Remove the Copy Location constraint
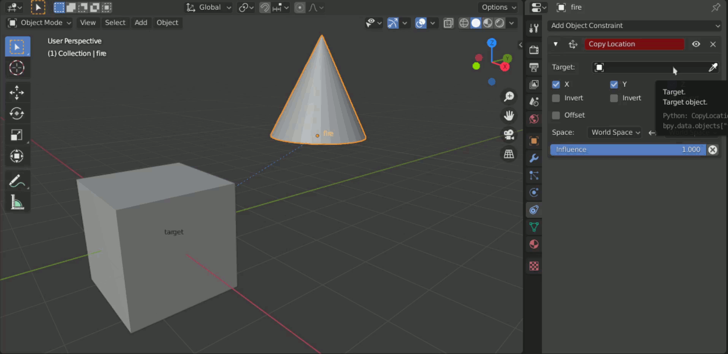 [713, 44]
